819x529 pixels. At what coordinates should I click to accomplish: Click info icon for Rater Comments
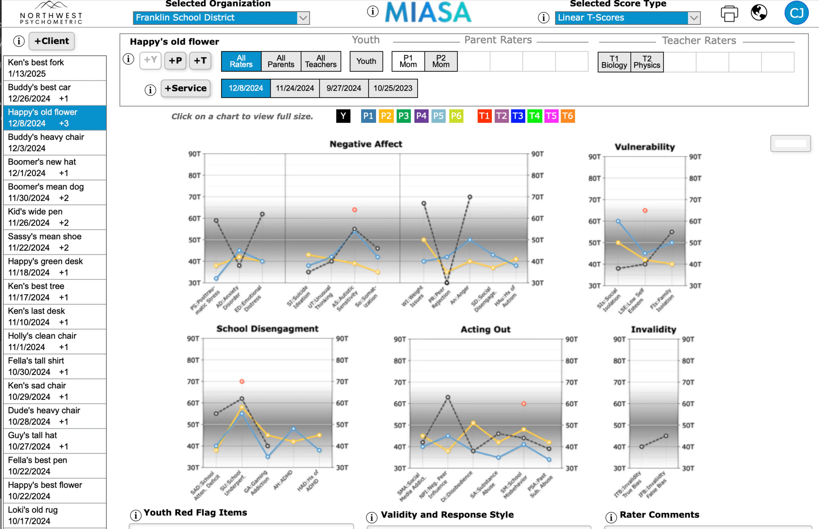611,517
